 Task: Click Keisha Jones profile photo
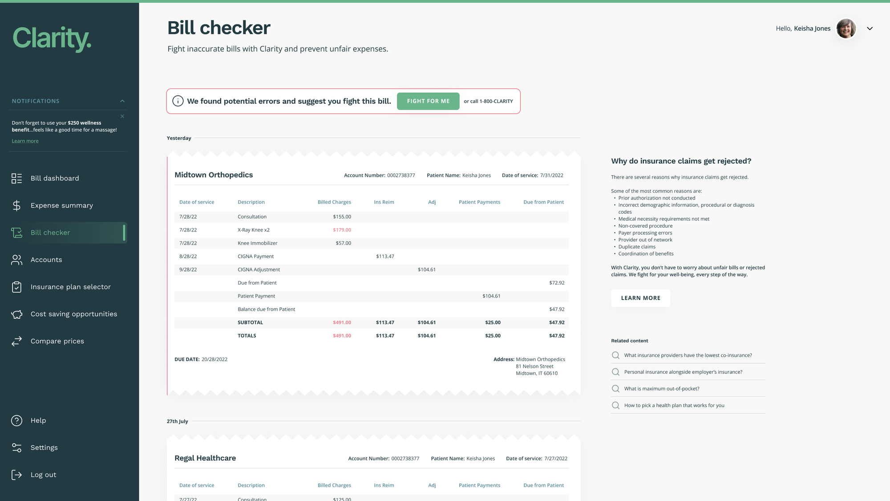coord(846,29)
